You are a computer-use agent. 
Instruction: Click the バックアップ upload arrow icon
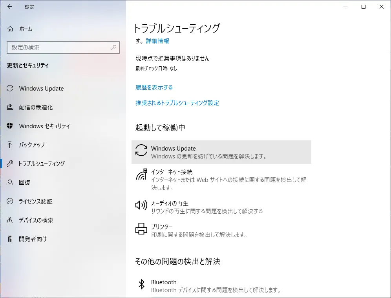(10, 145)
